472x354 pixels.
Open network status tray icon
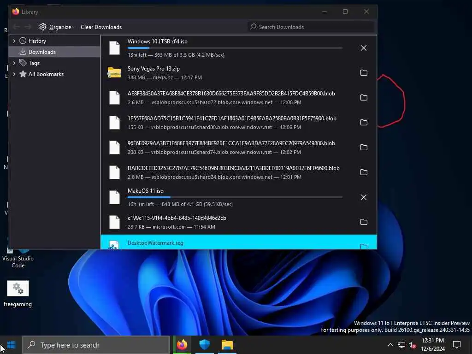401,345
